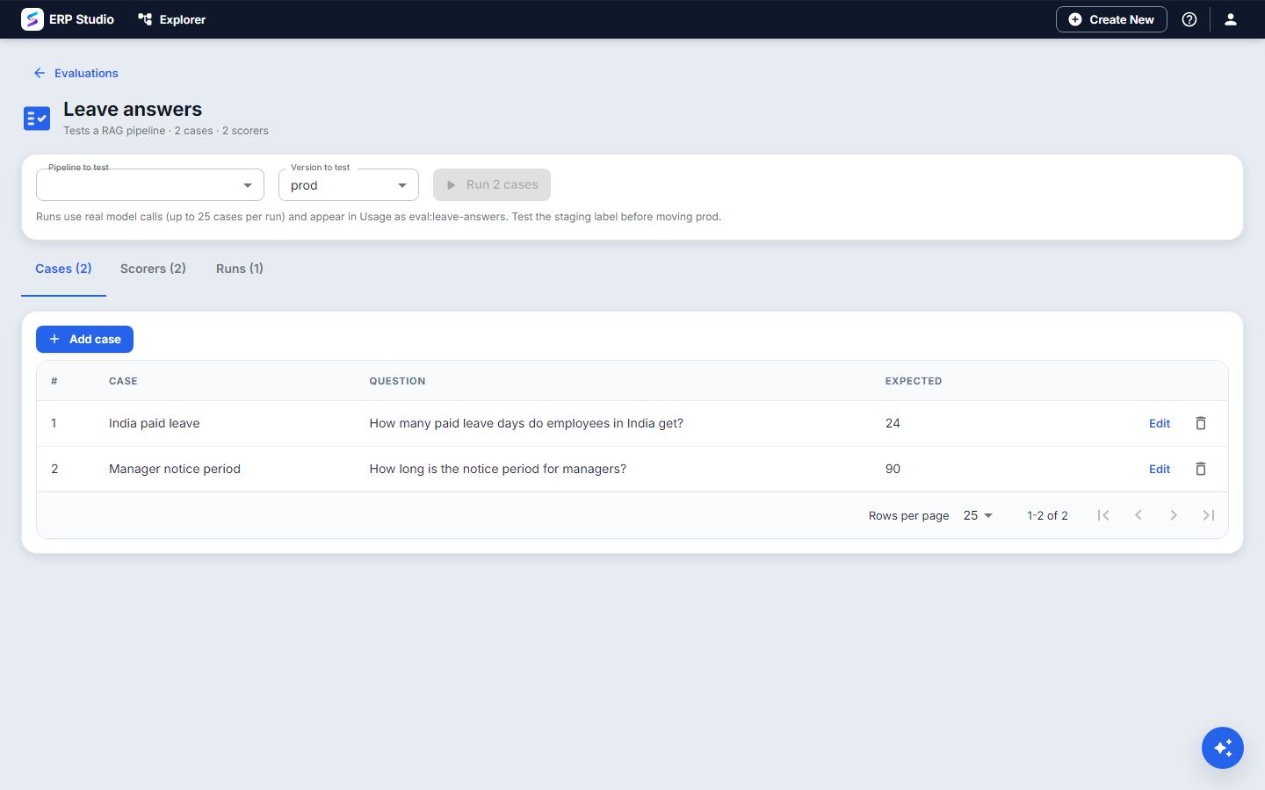Click the Add case button
Screen dimensions: 1265x790
click(84, 339)
